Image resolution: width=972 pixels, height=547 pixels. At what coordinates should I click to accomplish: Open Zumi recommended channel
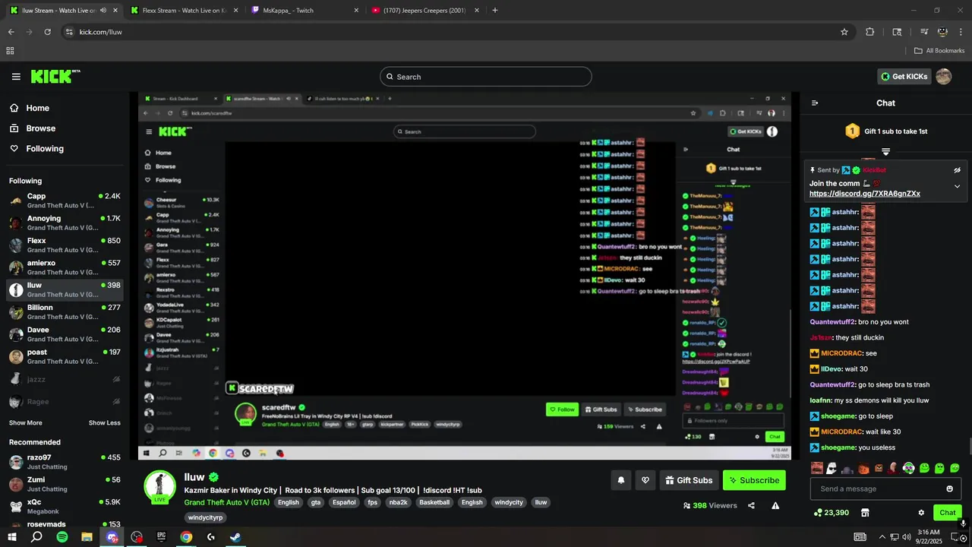click(x=65, y=484)
